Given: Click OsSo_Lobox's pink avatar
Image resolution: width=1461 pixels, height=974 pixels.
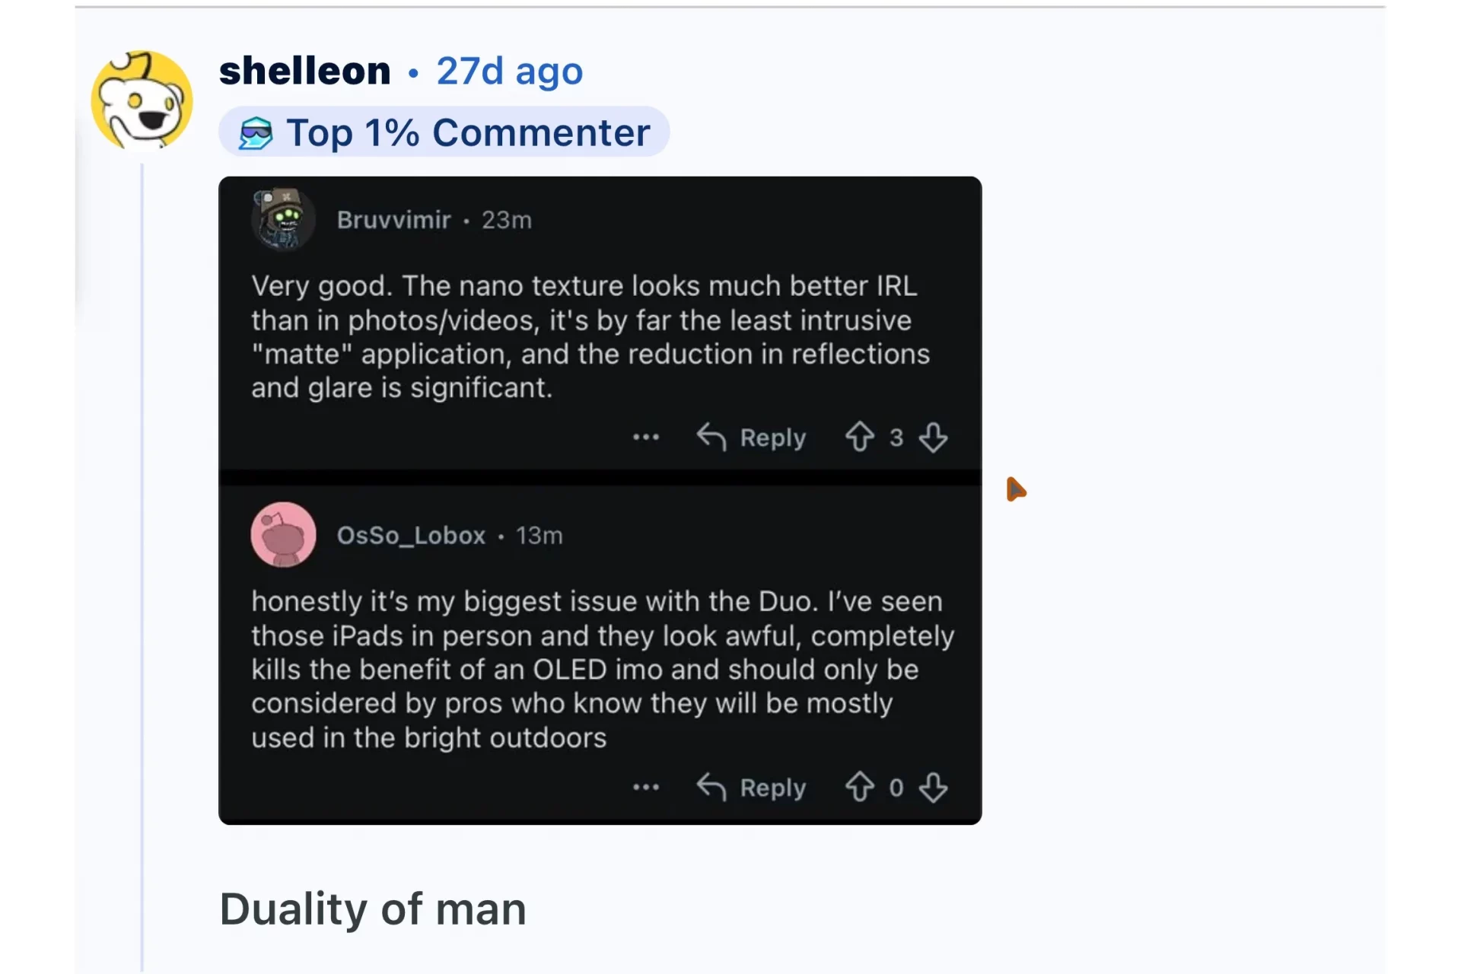Looking at the screenshot, I should point(283,535).
